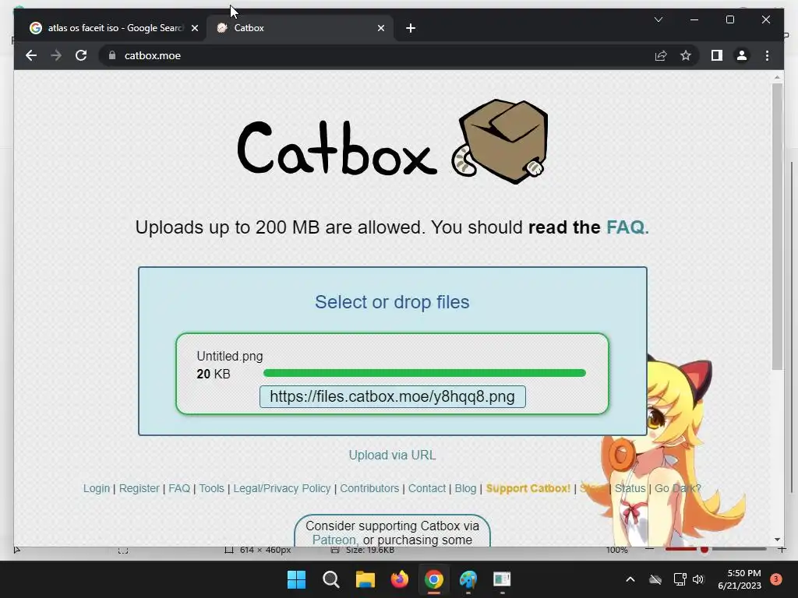The width and height of the screenshot is (798, 598).
Task: Click the green upload progress bar
Action: [x=425, y=373]
